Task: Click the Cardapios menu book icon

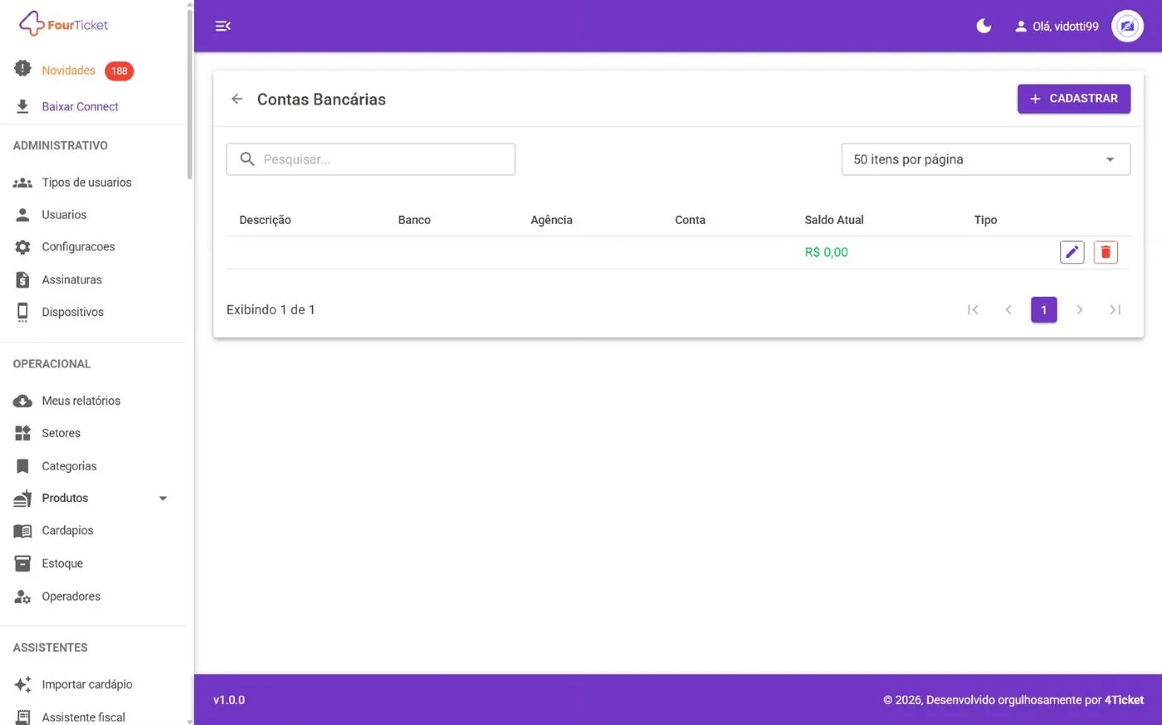Action: click(x=22, y=531)
